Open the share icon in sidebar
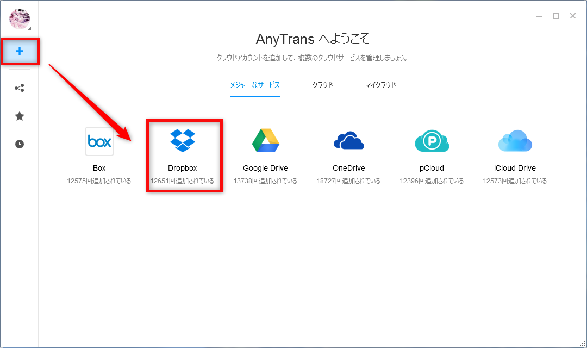The height and width of the screenshot is (348, 587). (20, 88)
